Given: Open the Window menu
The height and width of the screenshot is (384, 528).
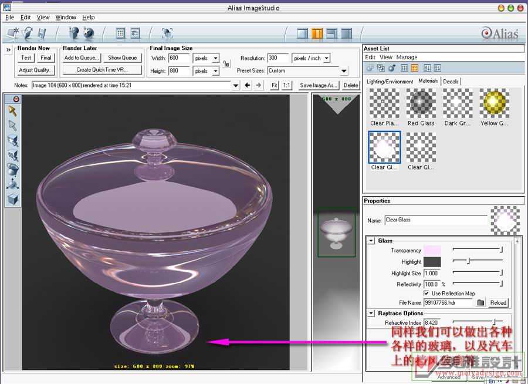Looking at the screenshot, I should [66, 18].
